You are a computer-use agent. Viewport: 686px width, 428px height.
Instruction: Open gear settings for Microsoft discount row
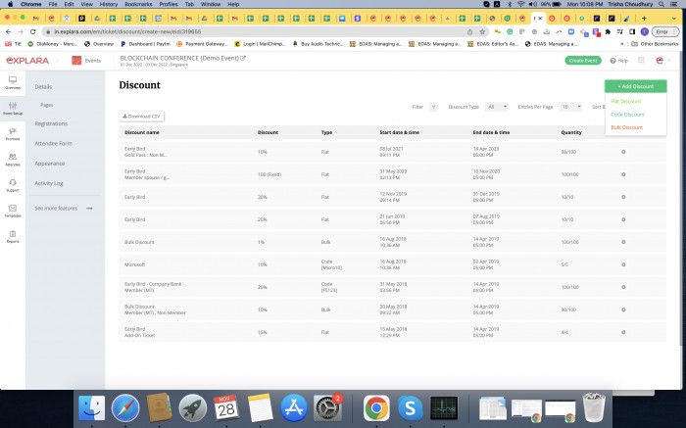[x=623, y=264]
